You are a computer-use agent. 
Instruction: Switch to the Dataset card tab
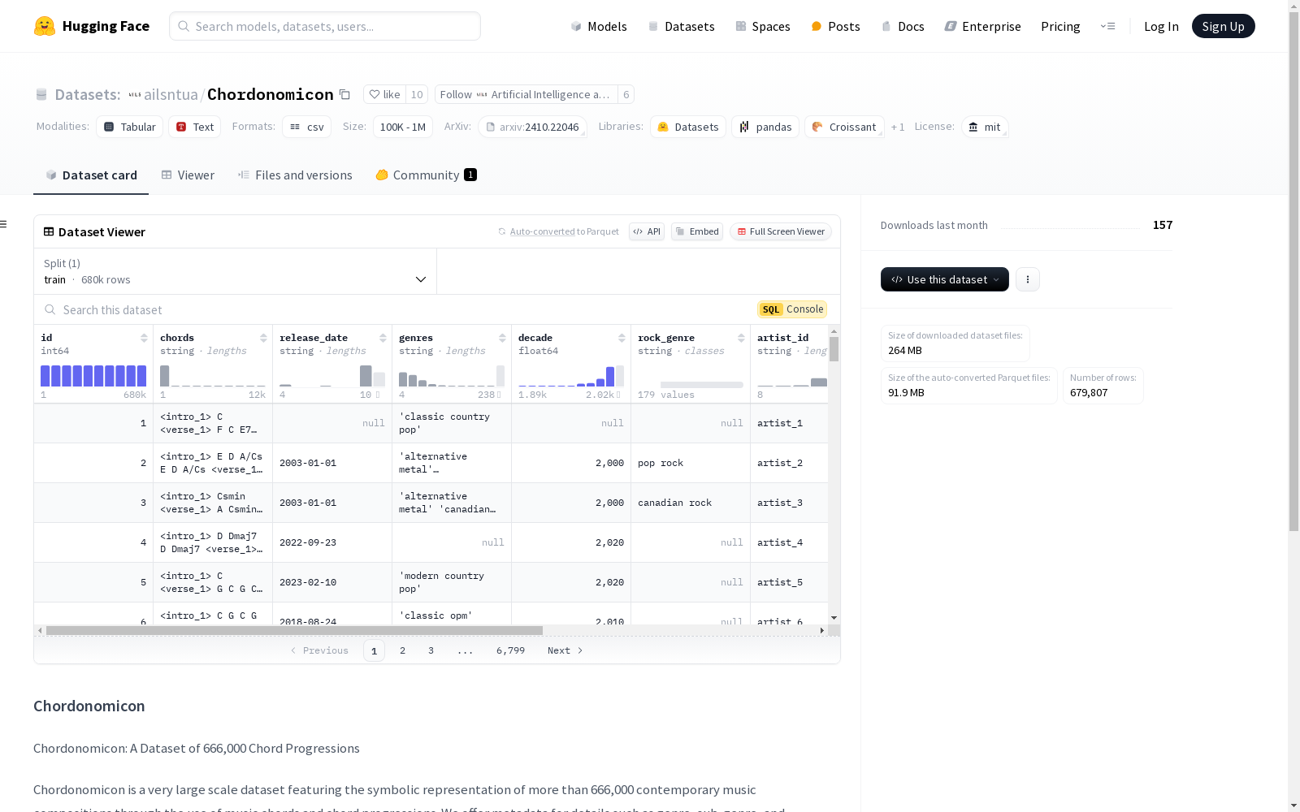[x=91, y=175]
